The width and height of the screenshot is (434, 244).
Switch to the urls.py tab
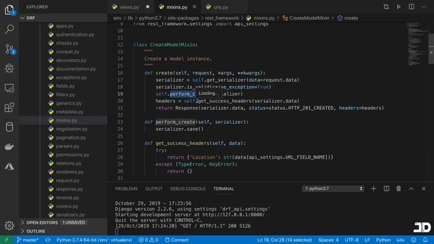tap(220, 7)
